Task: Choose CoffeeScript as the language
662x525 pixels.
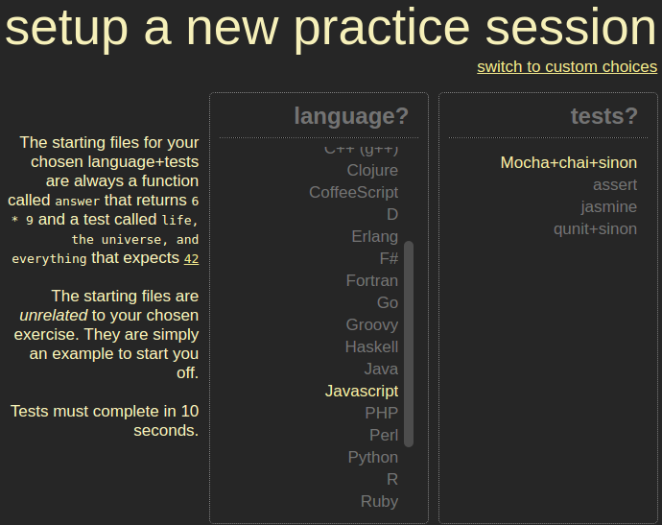Action: (353, 192)
